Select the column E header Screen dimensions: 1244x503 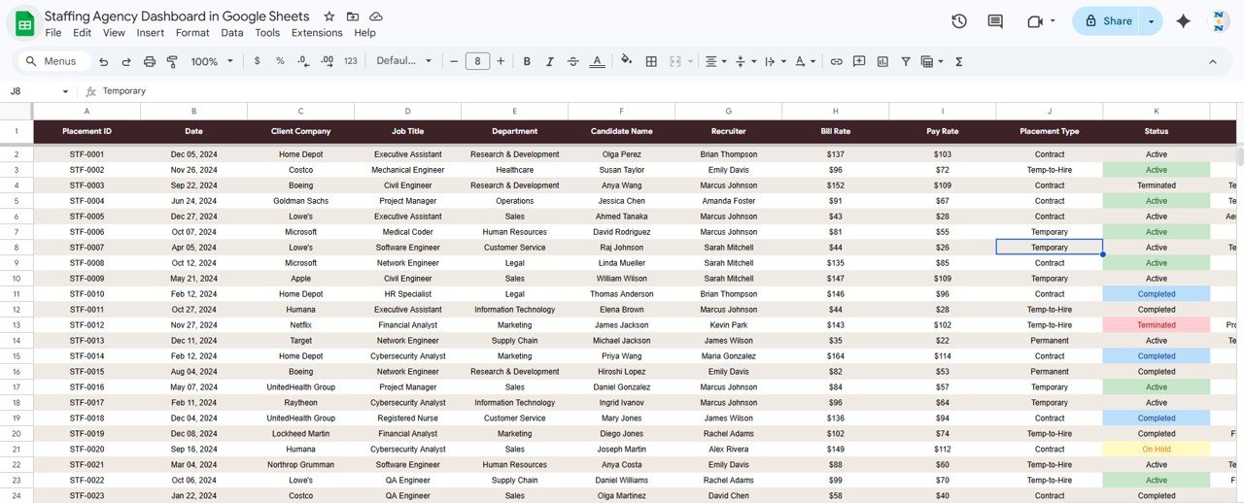pyautogui.click(x=514, y=111)
